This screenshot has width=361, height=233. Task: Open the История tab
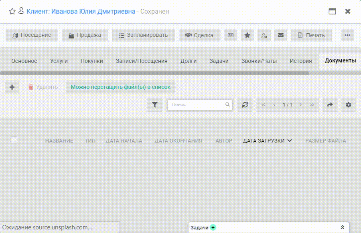pyautogui.click(x=301, y=61)
